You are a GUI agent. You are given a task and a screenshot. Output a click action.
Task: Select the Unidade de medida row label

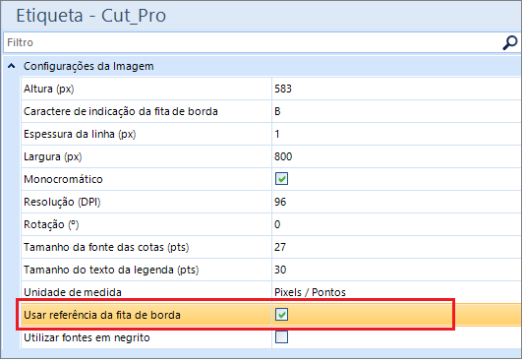(x=73, y=292)
